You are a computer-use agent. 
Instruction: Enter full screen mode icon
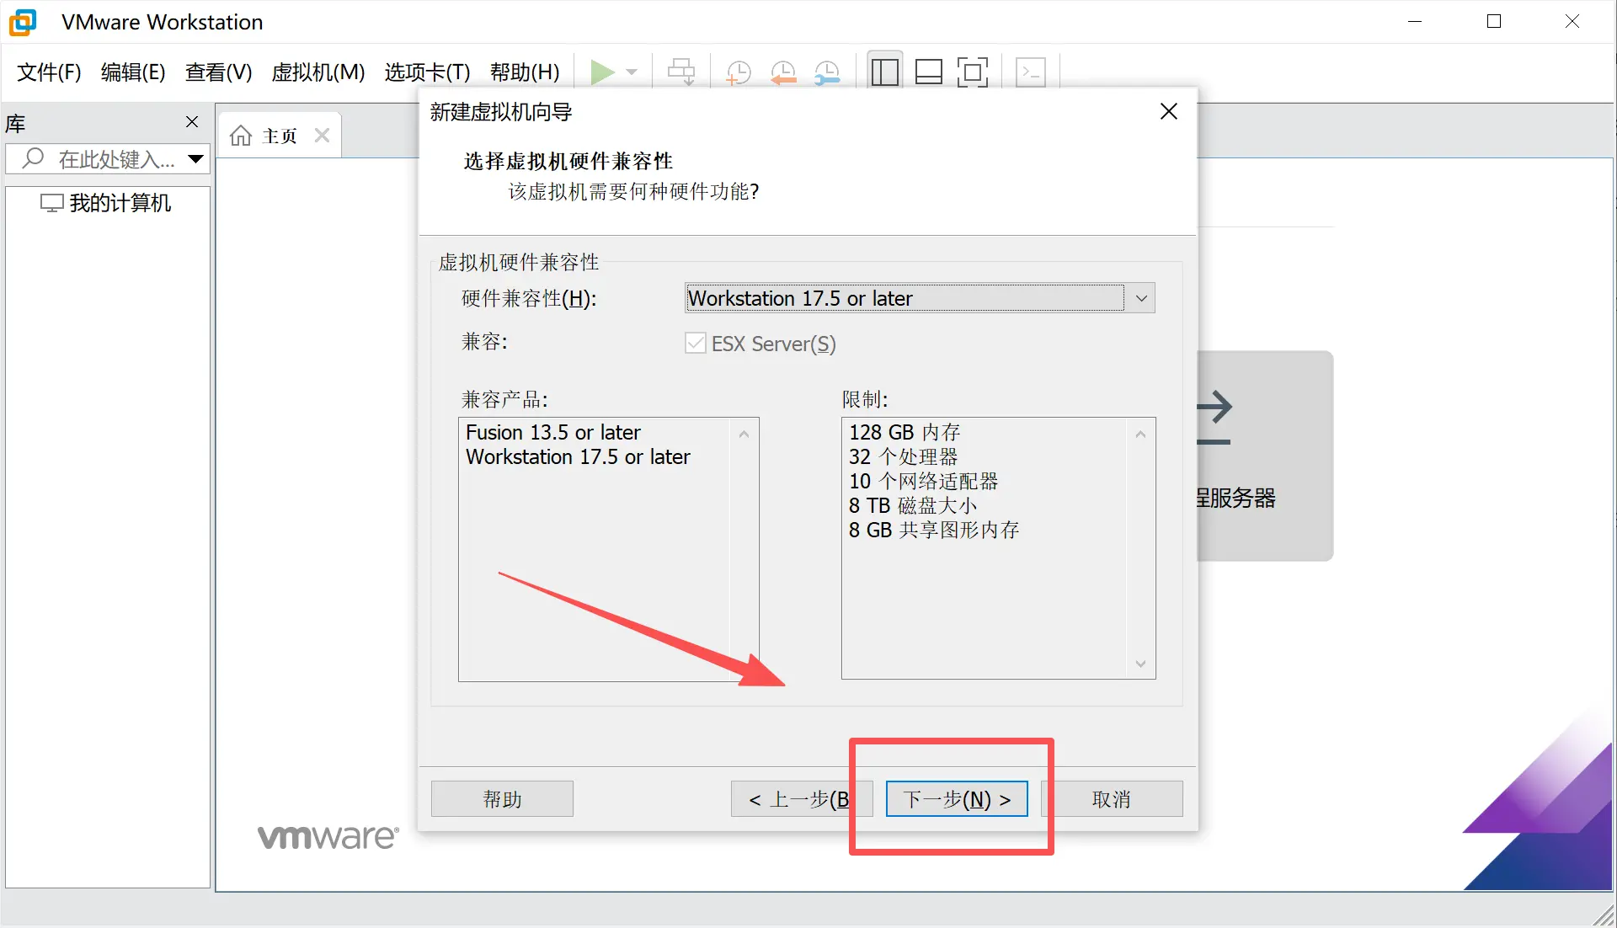(x=973, y=72)
